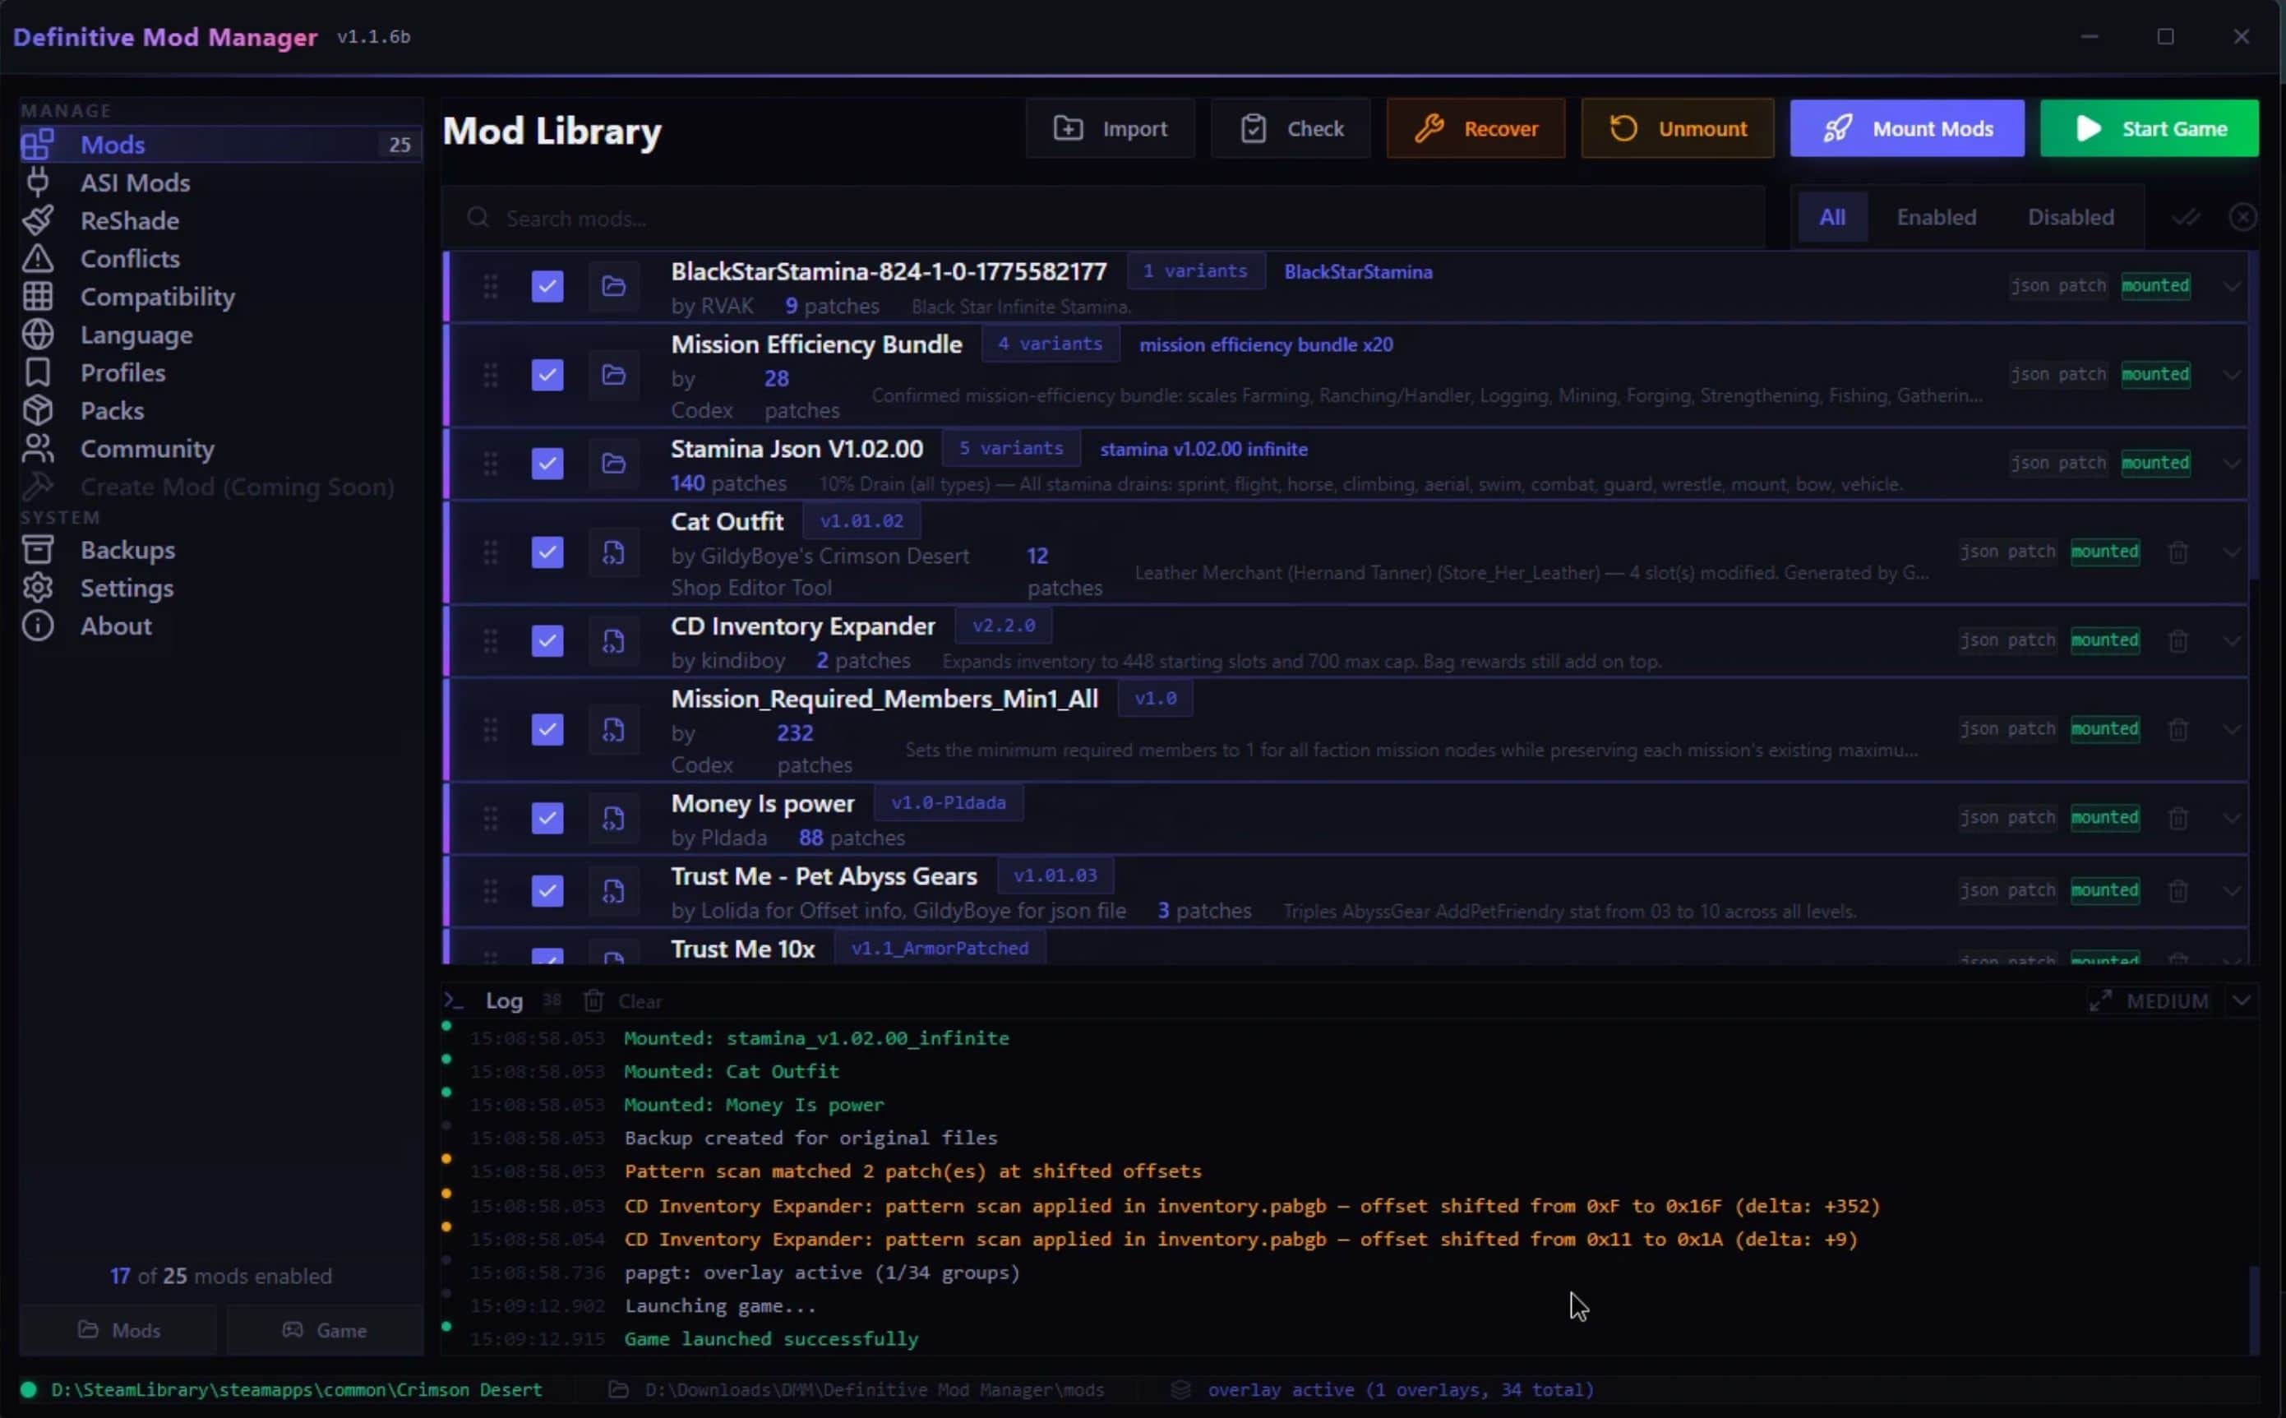Click the select-all checkmark icon near filters
2286x1418 pixels.
pos(2185,218)
